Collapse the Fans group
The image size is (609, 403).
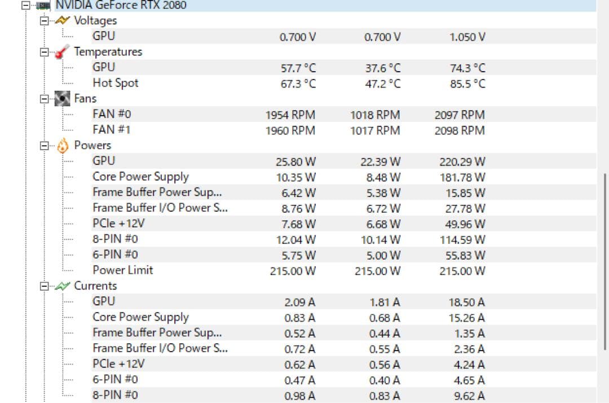45,99
